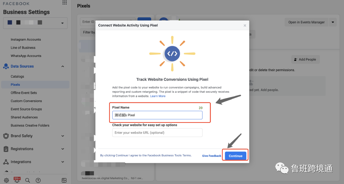Click the Integrations nodes icon

[x=6, y=162]
